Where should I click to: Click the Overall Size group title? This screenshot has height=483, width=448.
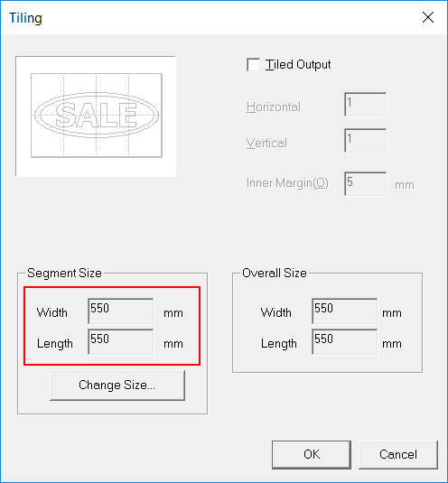point(275,274)
